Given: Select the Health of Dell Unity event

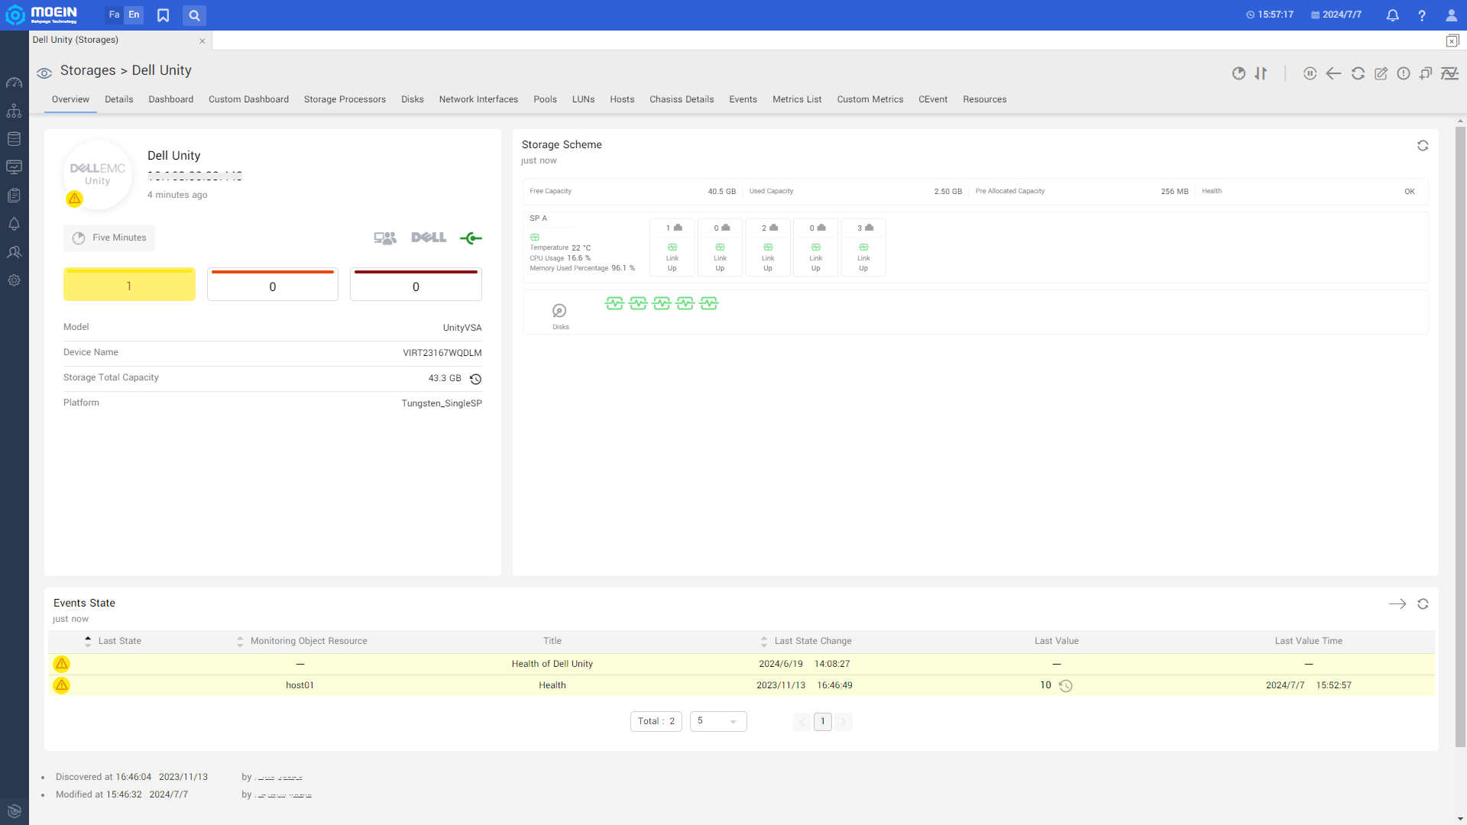Looking at the screenshot, I should [741, 664].
